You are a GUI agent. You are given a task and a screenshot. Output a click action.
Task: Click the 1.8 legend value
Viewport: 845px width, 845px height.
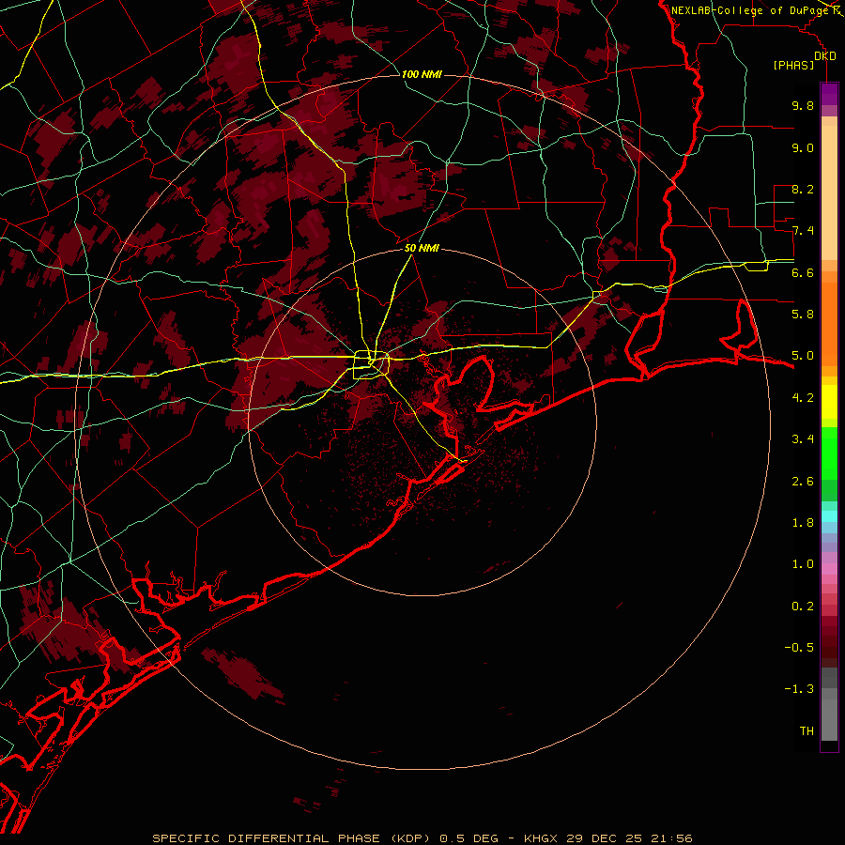(803, 523)
